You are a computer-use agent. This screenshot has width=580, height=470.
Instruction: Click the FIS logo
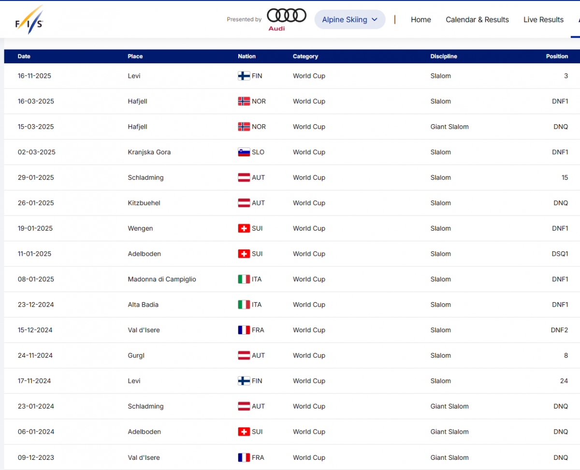(29, 20)
